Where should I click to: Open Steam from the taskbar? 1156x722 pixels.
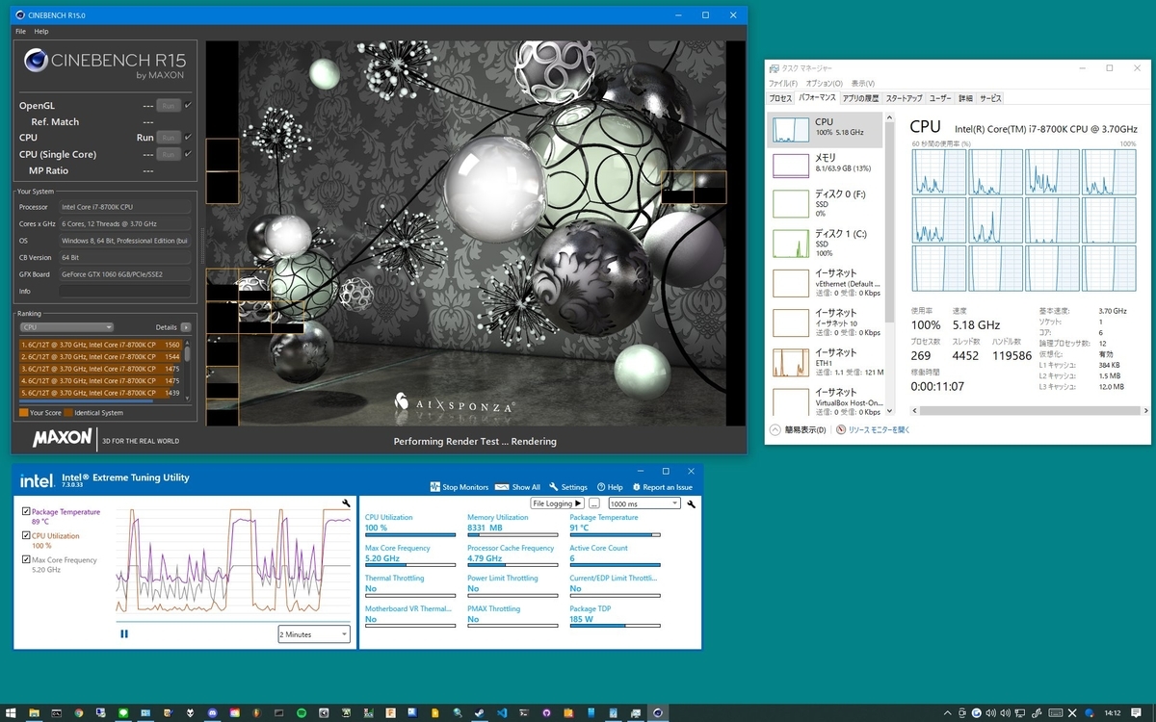coord(478,713)
